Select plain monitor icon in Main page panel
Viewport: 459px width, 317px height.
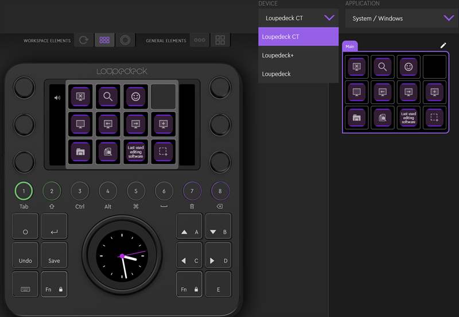click(x=356, y=92)
